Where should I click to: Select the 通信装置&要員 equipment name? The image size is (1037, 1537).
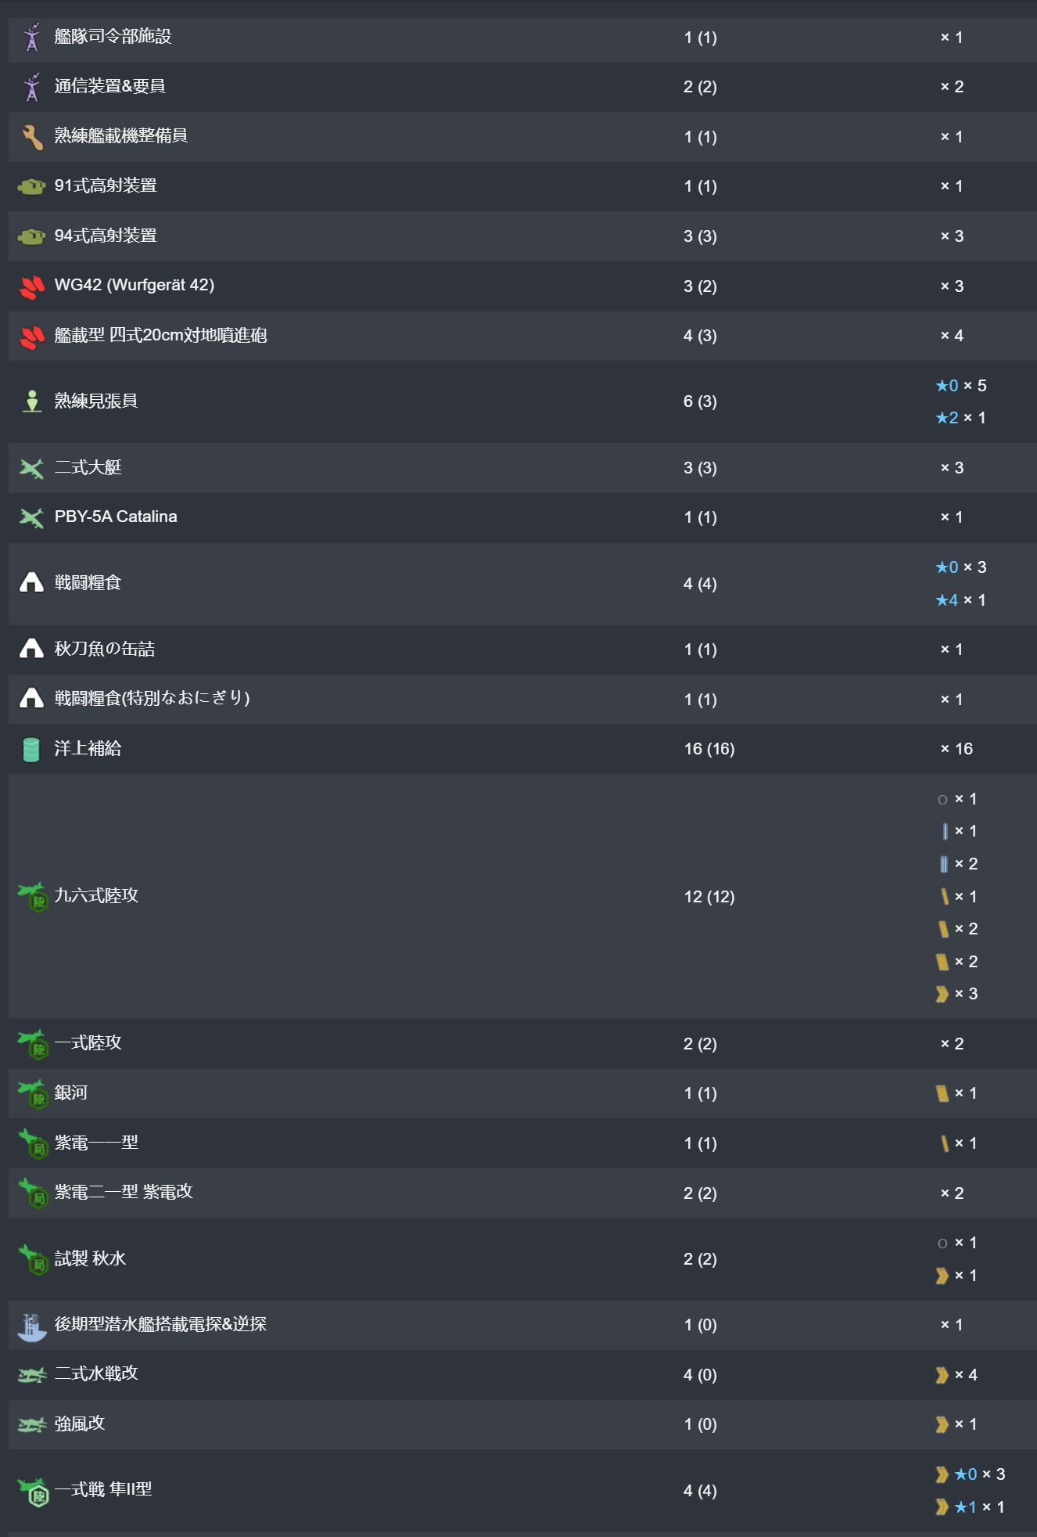coord(109,86)
